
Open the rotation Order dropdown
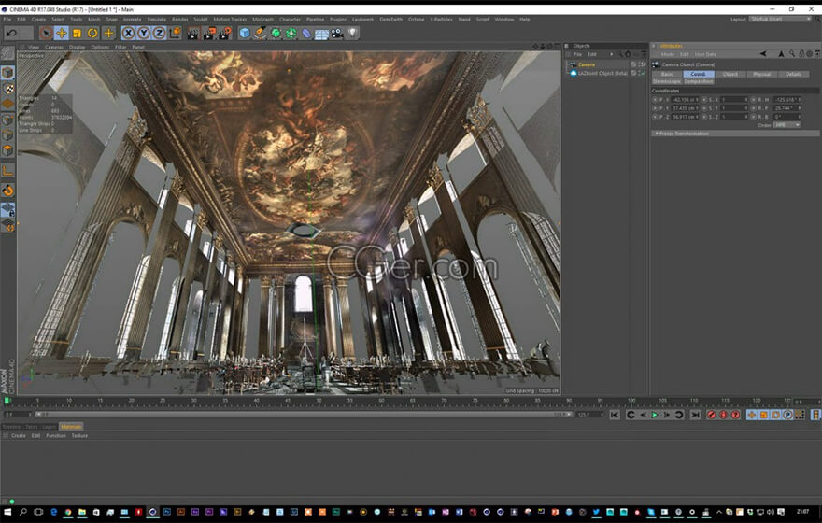787,125
